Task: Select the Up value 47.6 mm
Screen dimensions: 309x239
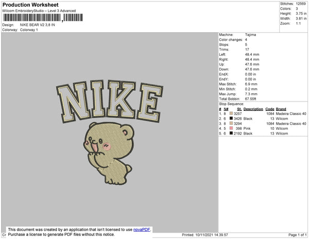Action: point(252,64)
